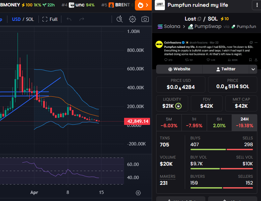The image size is (261, 201).
Task: Click the MAKERS label
Action: [x=168, y=176]
